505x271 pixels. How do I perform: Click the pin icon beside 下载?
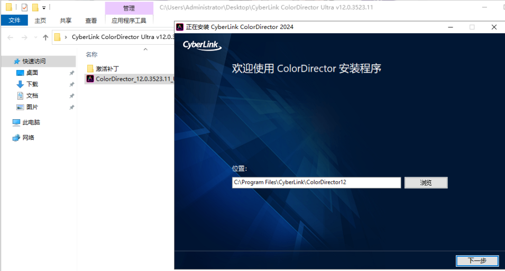[x=71, y=84]
